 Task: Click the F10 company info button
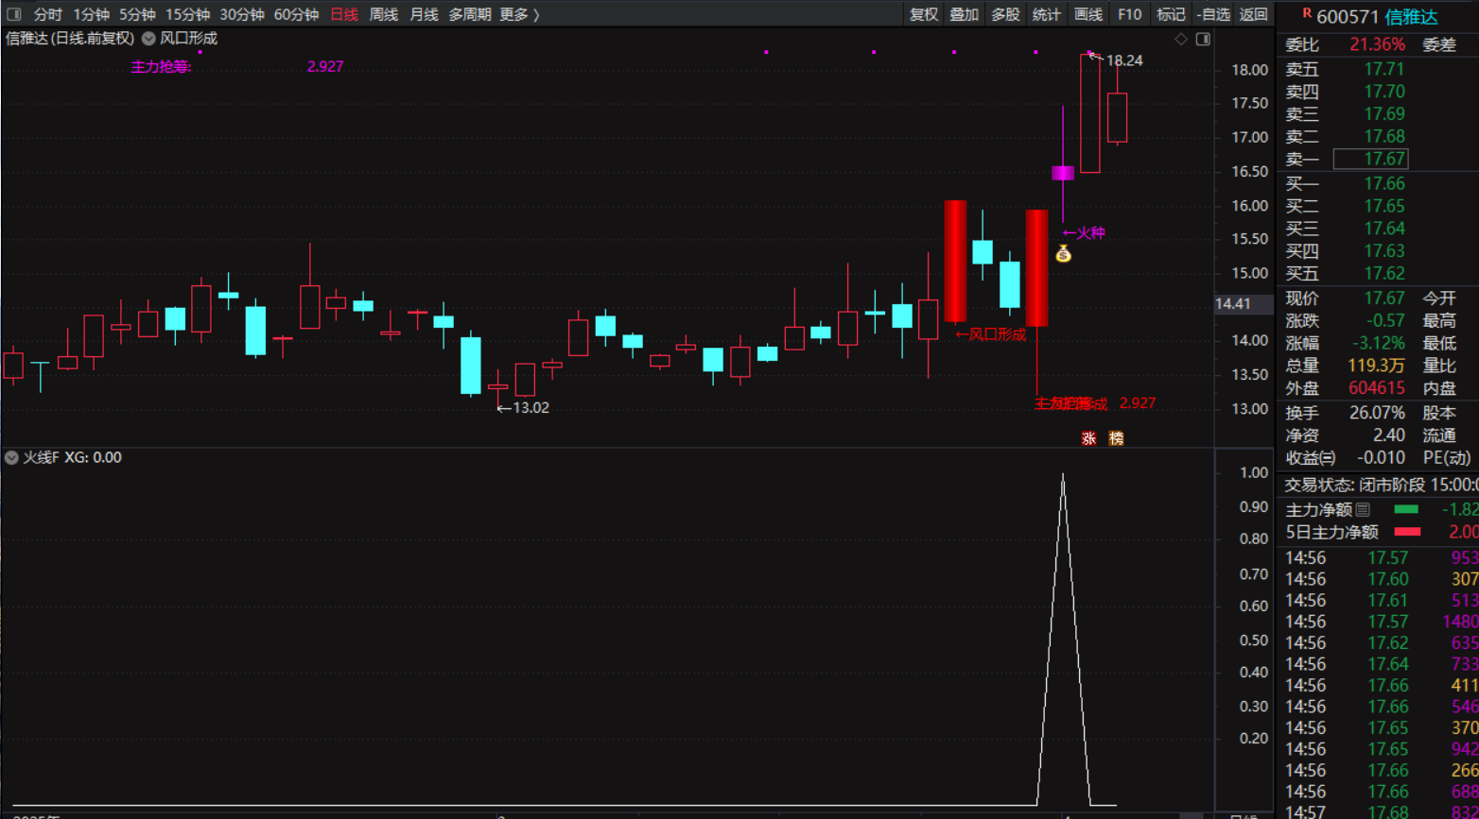click(1129, 14)
